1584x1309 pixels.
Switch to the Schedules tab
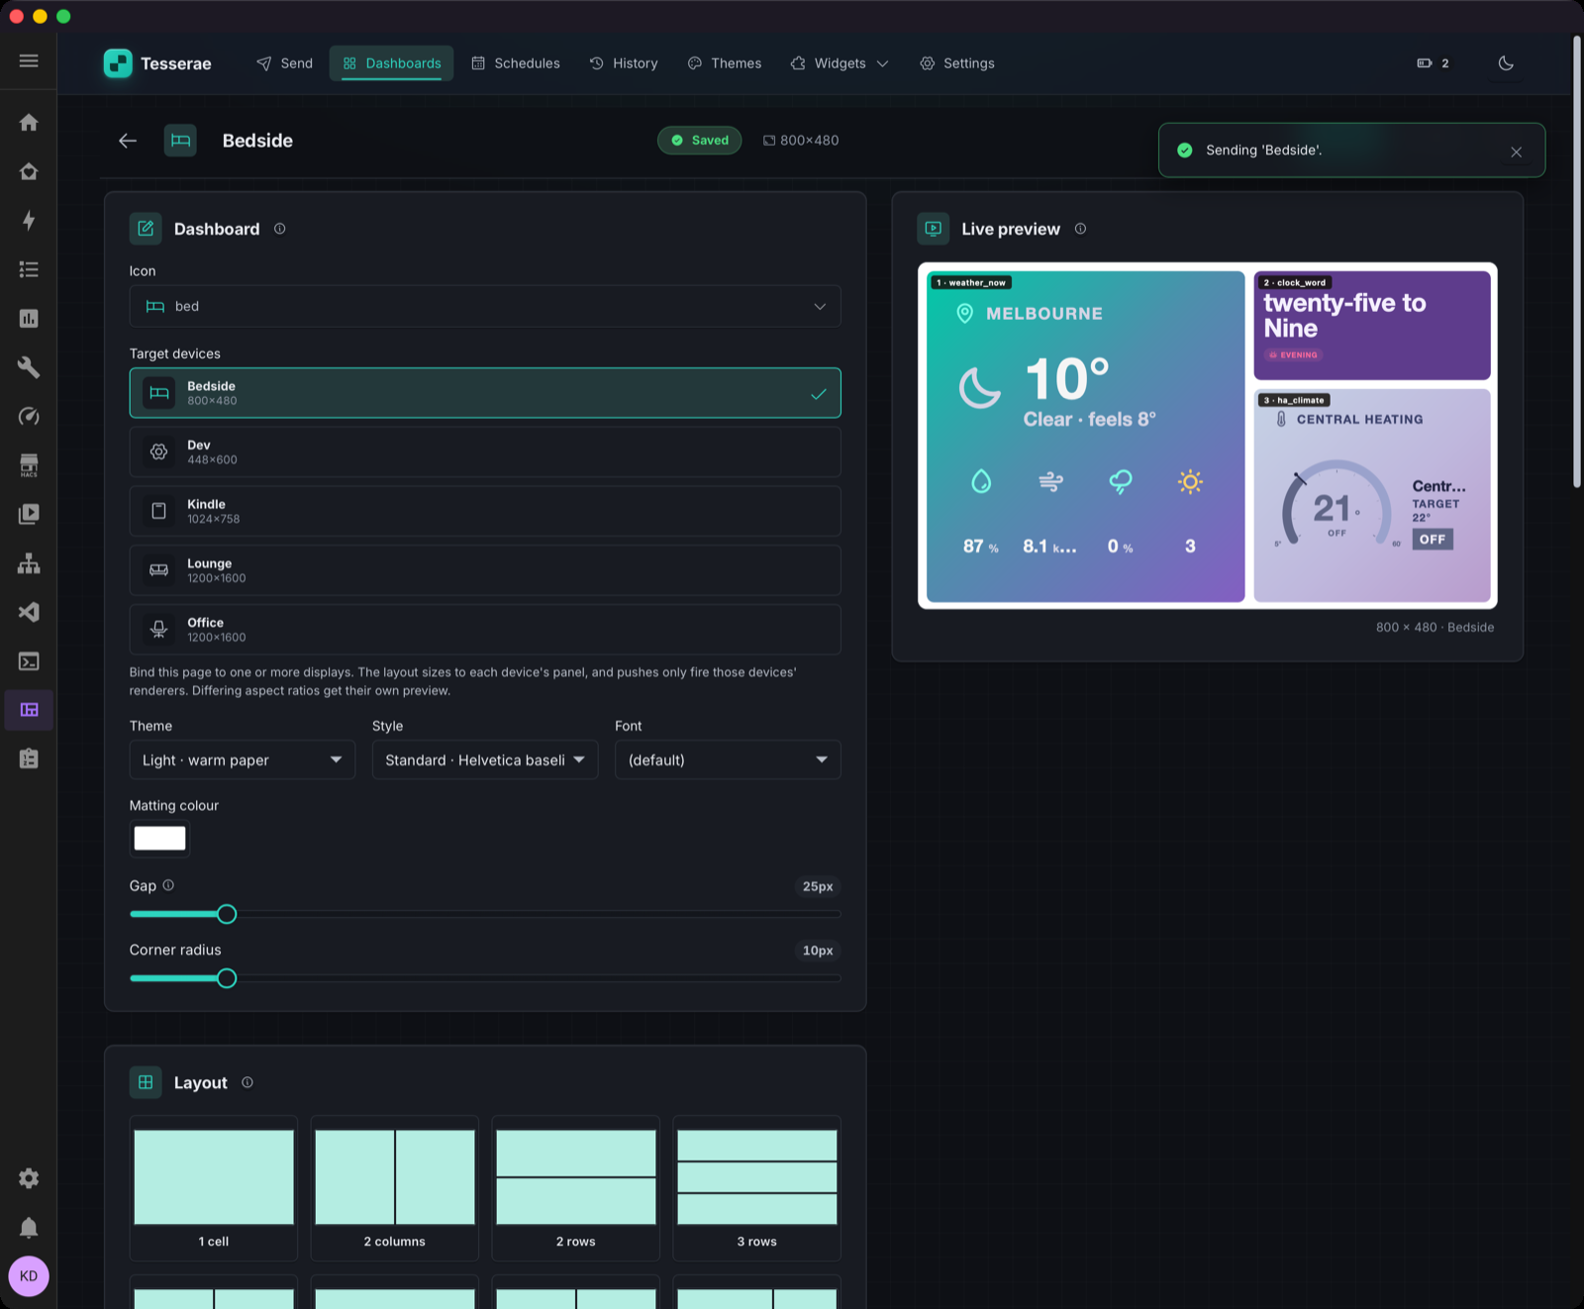[516, 63]
